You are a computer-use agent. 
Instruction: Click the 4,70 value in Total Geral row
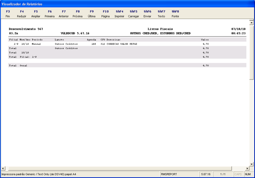coord(206,65)
